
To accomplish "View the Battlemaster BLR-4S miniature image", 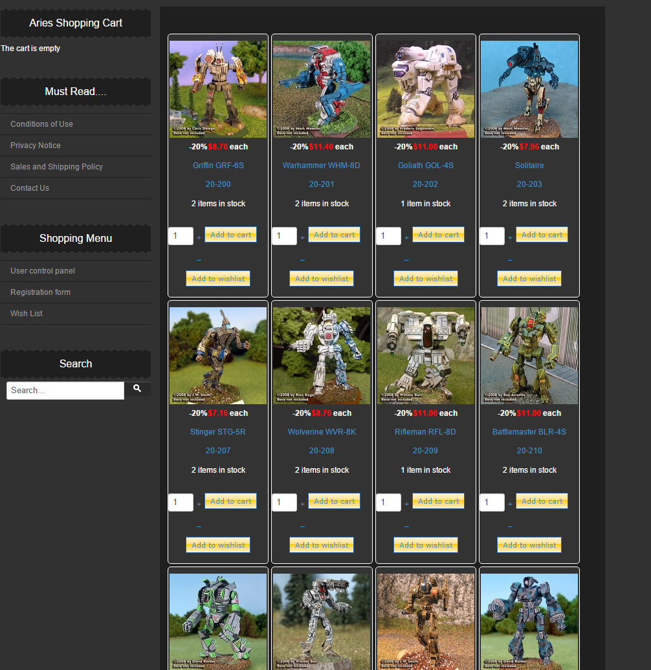I will tap(529, 356).
